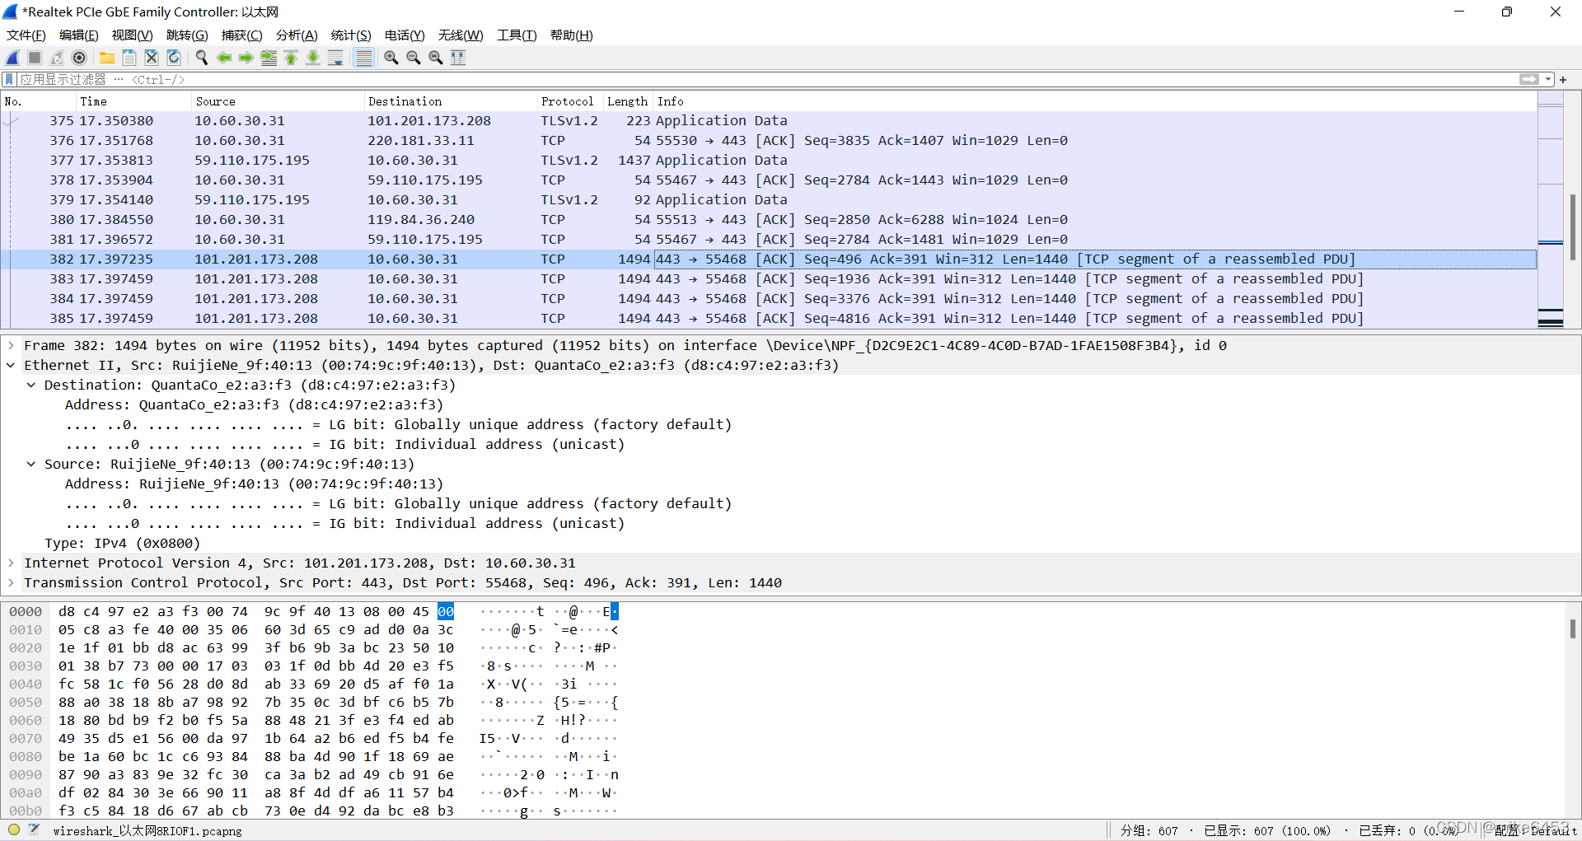Open the 电话(Y) menu
This screenshot has height=841, width=1582.
pyautogui.click(x=405, y=35)
